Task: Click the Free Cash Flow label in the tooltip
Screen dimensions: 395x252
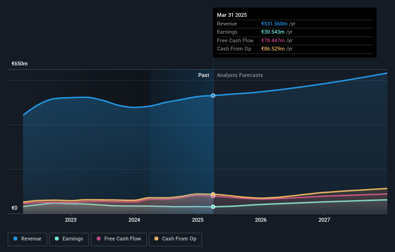Action: point(235,40)
